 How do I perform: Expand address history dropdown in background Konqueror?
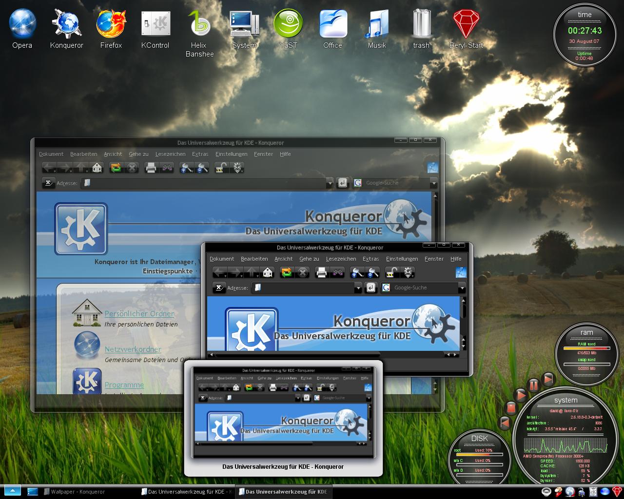coord(329,183)
